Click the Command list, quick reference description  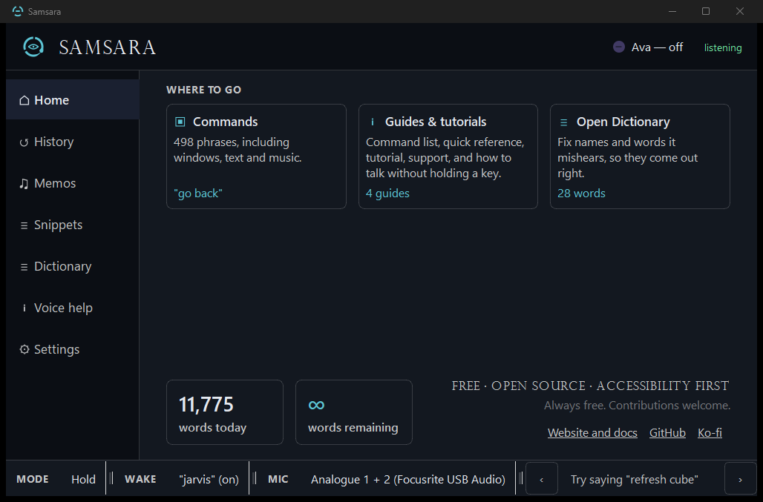click(x=445, y=157)
